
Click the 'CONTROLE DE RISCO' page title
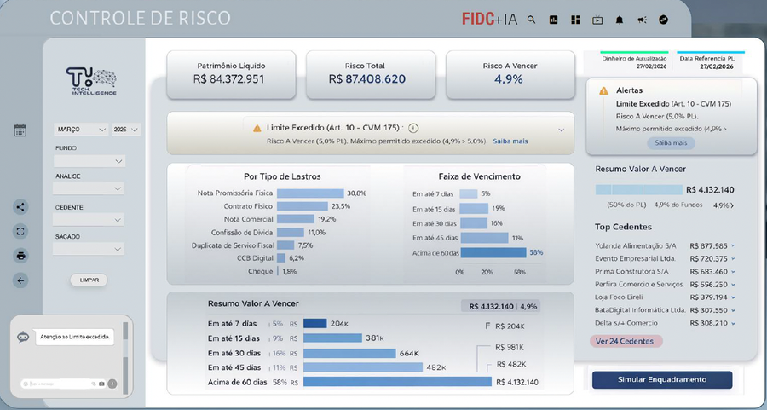(141, 19)
